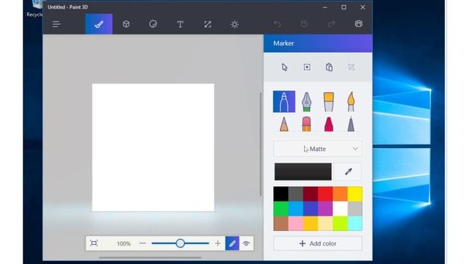
Task: Choose the lime color swatch
Action: click(x=340, y=224)
